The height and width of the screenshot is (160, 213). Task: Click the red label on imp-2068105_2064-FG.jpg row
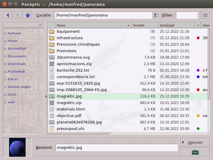pos(198,90)
